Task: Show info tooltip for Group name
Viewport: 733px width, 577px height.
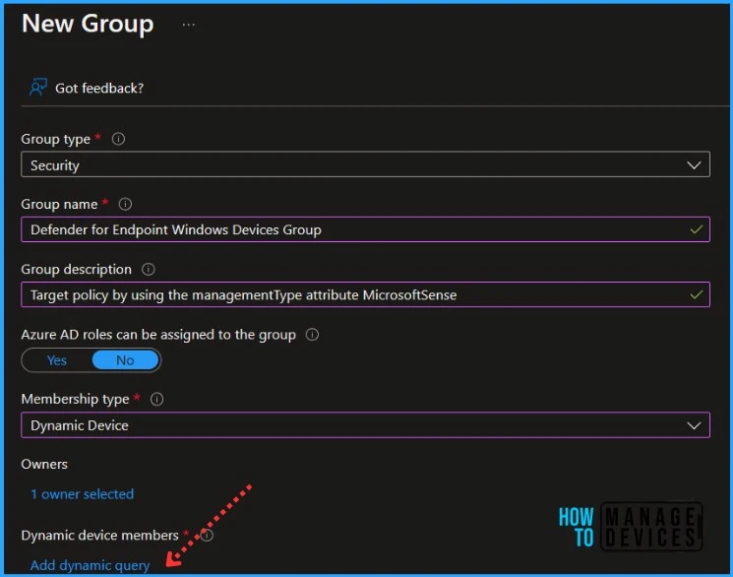Action: 125,204
